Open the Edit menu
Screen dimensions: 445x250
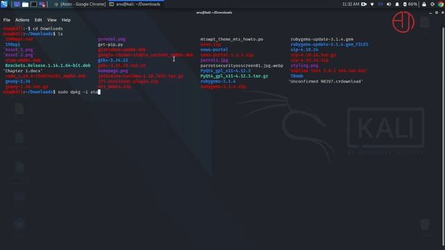(38, 20)
